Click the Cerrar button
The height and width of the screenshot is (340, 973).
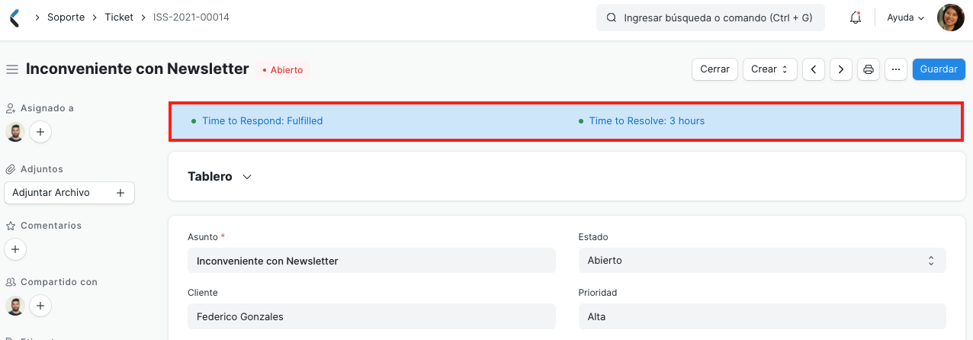point(715,69)
